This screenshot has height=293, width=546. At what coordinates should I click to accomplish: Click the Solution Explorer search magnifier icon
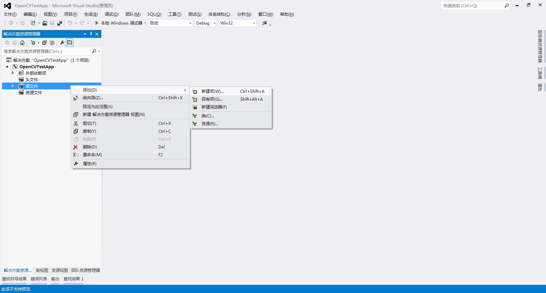[x=94, y=52]
